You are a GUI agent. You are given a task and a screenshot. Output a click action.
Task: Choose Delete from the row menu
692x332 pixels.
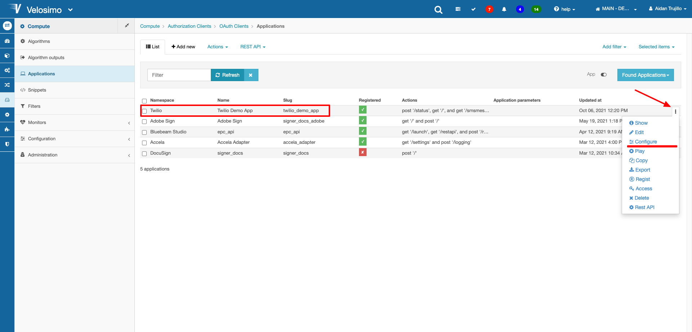click(x=639, y=198)
